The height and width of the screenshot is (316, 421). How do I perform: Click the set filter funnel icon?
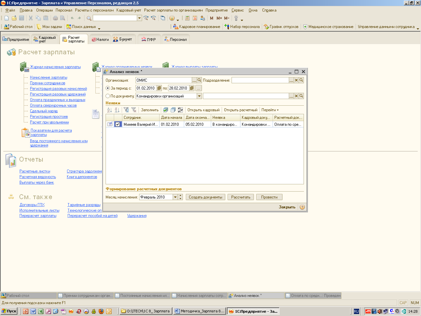[x=126, y=110]
